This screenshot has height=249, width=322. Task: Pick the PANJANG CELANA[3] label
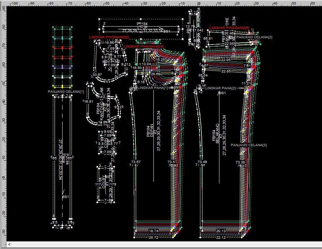(249, 145)
